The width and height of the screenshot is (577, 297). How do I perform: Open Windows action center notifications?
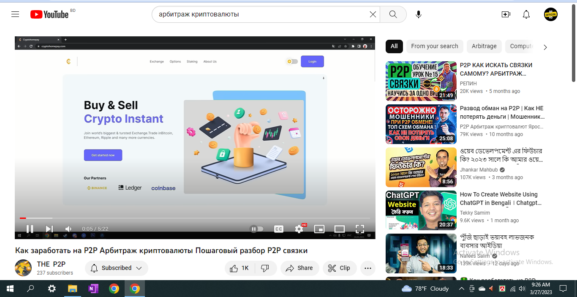coord(563,289)
